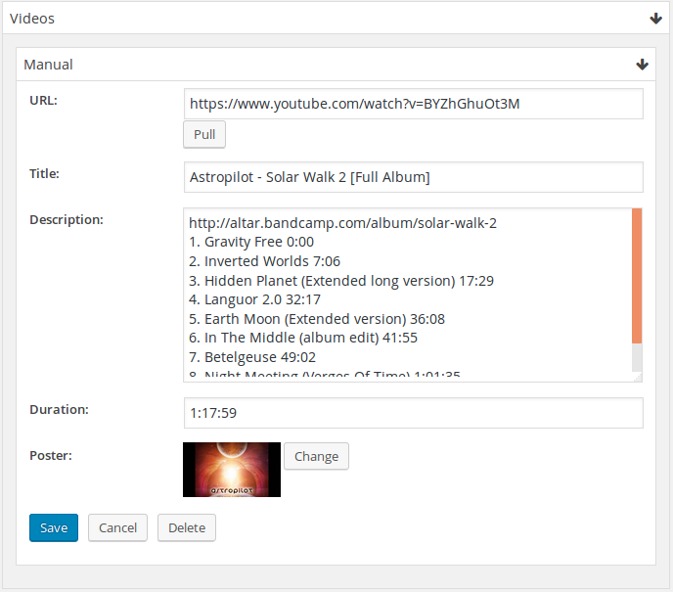Collapse the Videos panel arrow
The height and width of the screenshot is (592, 673).
pos(655,19)
